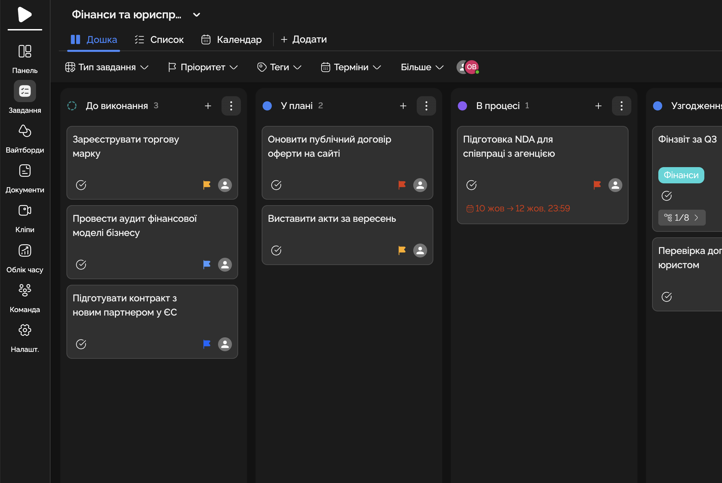The height and width of the screenshot is (483, 722).
Task: Click orange priority flag on Зареєструвати торгову марку
Action: coord(207,185)
